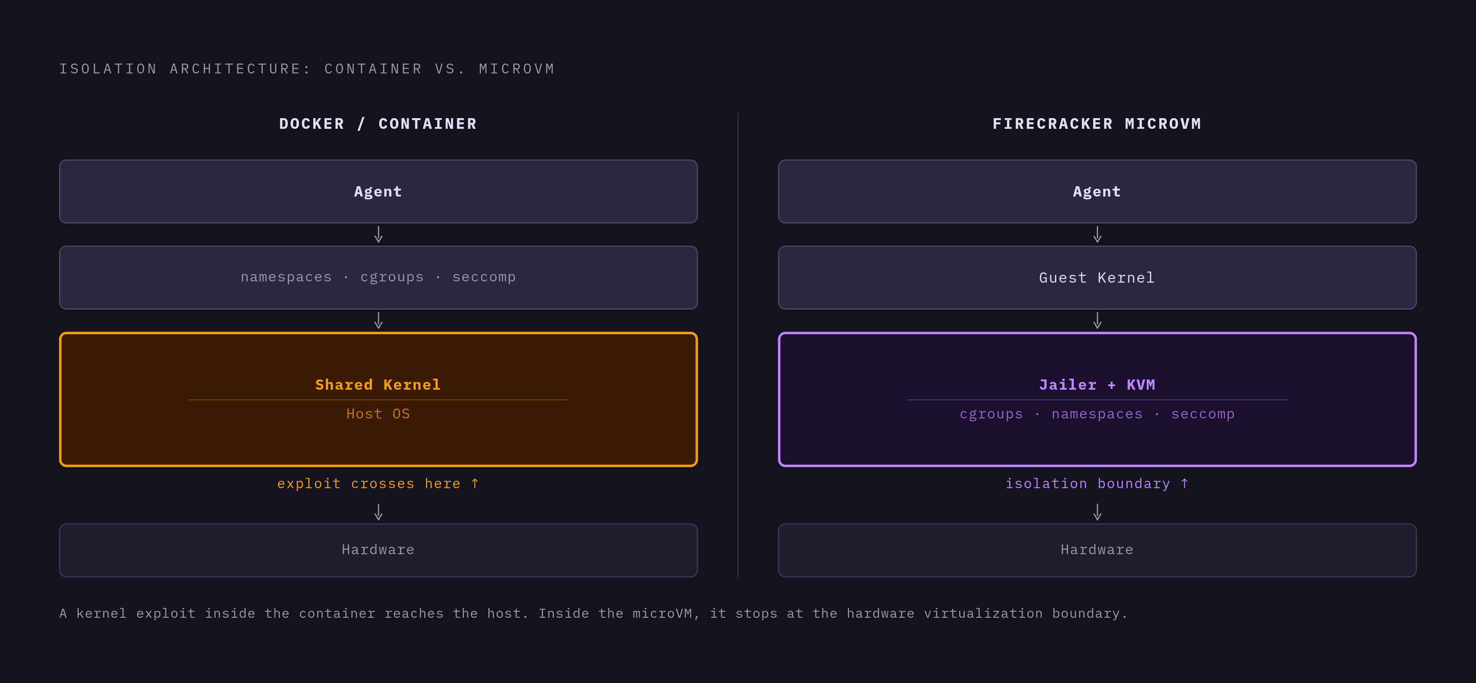1476x683 pixels.
Task: Click the 'Host OS' label
Action: point(378,414)
